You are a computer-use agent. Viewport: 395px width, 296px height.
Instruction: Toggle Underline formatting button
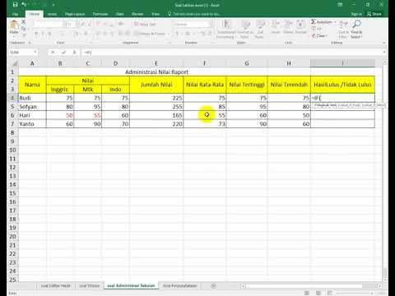coord(49,34)
